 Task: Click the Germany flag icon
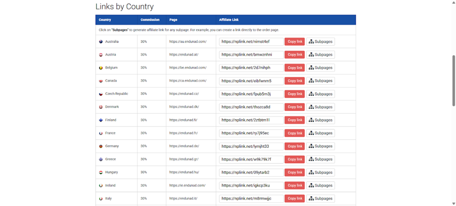[101, 146]
